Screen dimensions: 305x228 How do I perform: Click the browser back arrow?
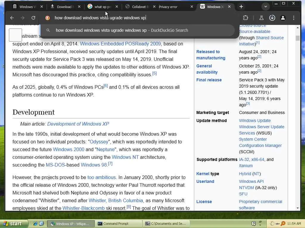(12, 18)
